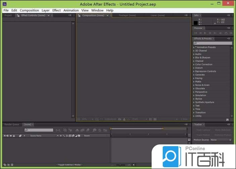Expand the Blur & Sharpen category
The image size is (236, 169).
[194, 58]
